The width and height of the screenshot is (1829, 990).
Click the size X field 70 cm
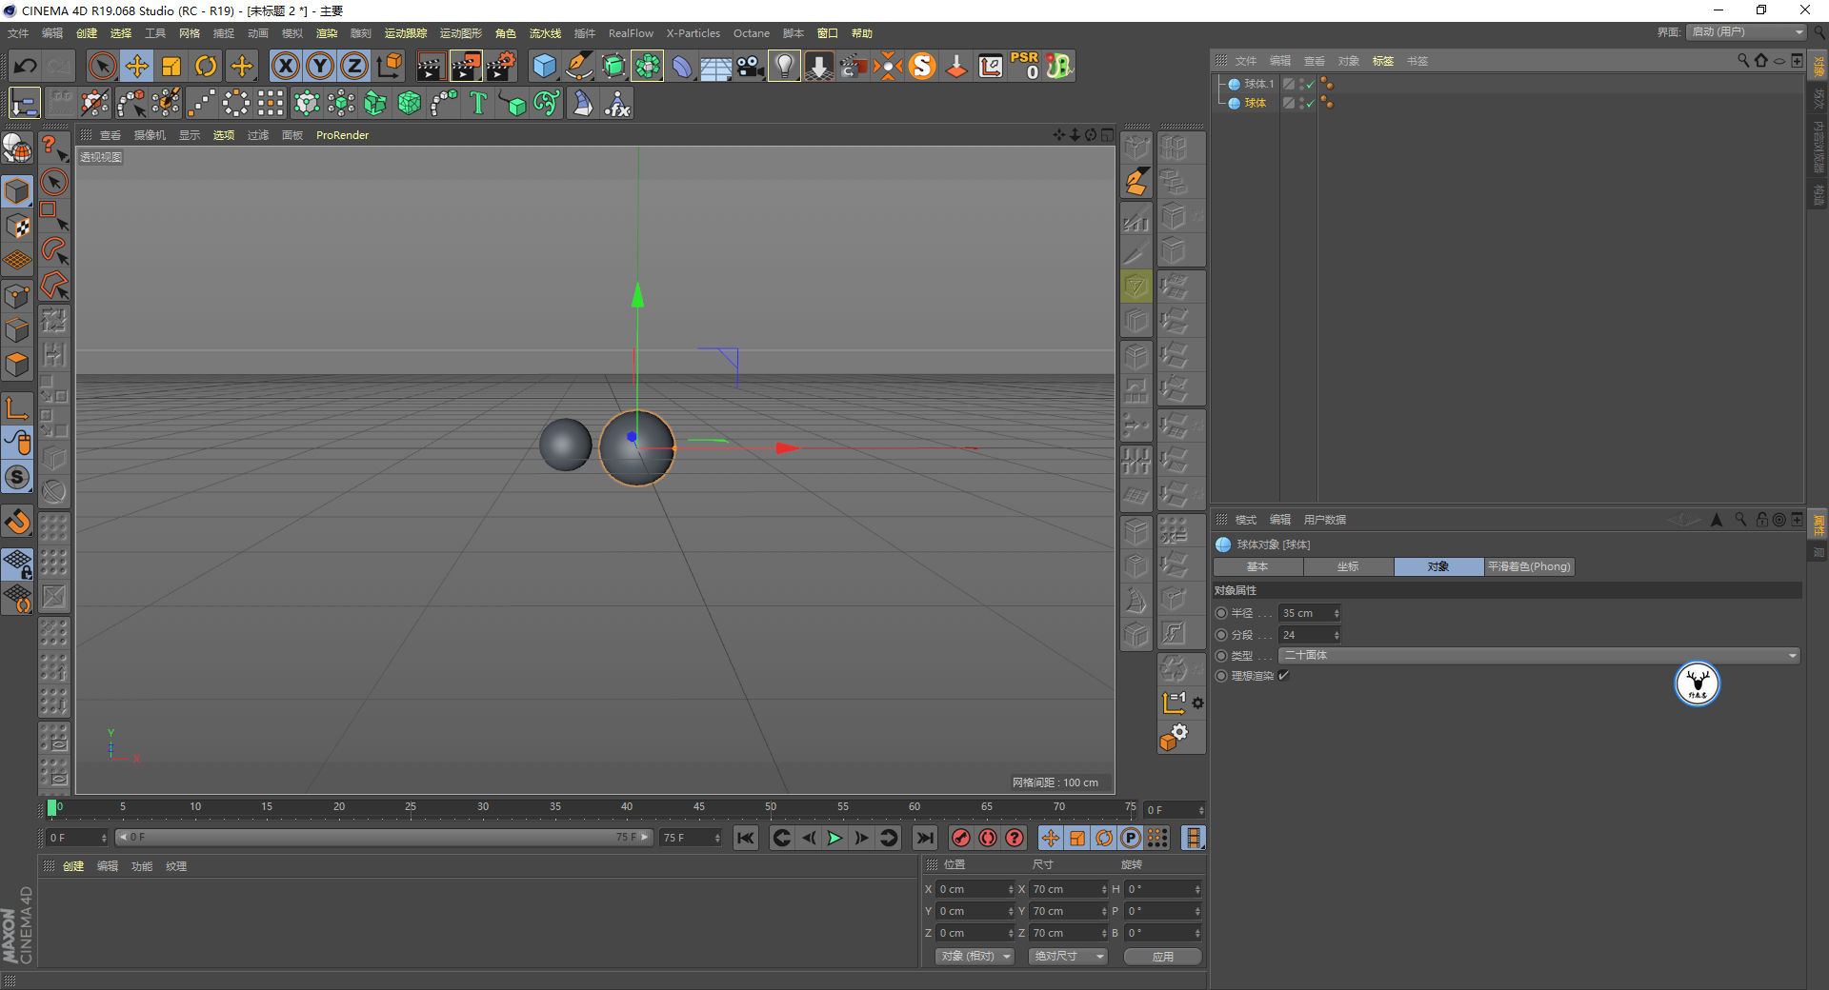click(1069, 889)
